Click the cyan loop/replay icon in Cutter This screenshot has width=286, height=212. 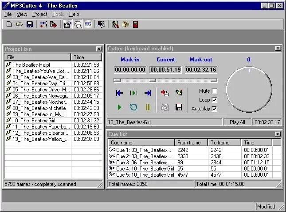(133, 107)
